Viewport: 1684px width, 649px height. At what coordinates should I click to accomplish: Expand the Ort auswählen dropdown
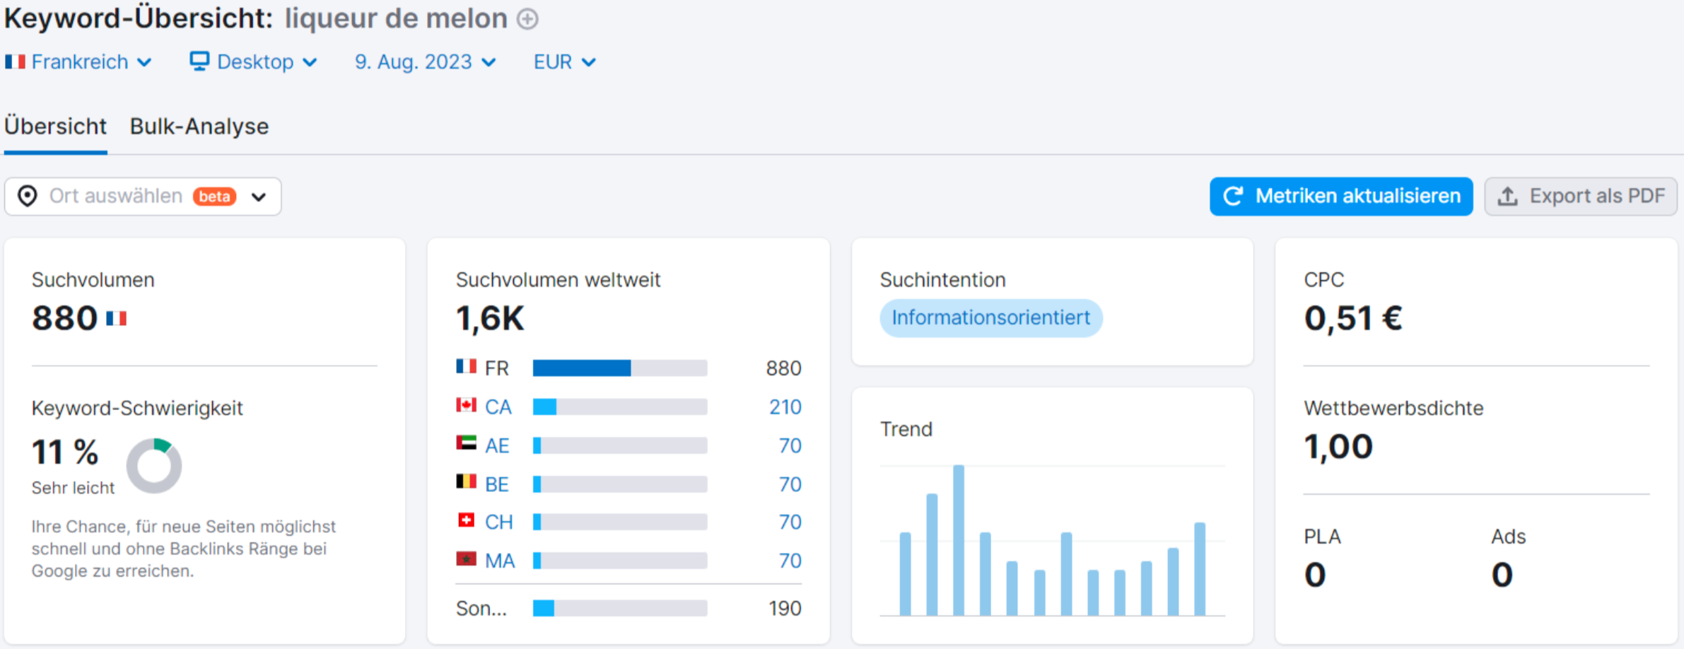pos(259,197)
